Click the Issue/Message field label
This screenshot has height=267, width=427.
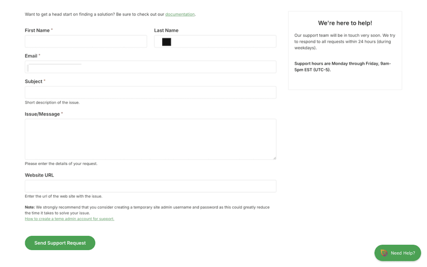pyautogui.click(x=42, y=114)
